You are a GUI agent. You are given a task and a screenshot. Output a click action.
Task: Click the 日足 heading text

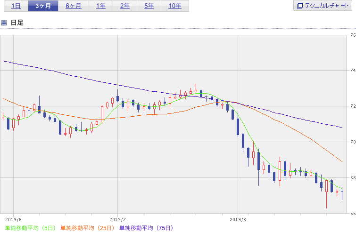point(17,23)
